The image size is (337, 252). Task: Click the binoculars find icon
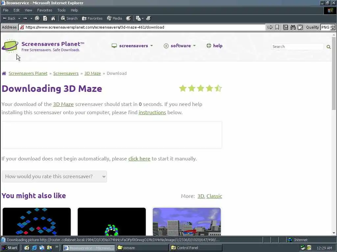pyautogui.click(x=293, y=27)
